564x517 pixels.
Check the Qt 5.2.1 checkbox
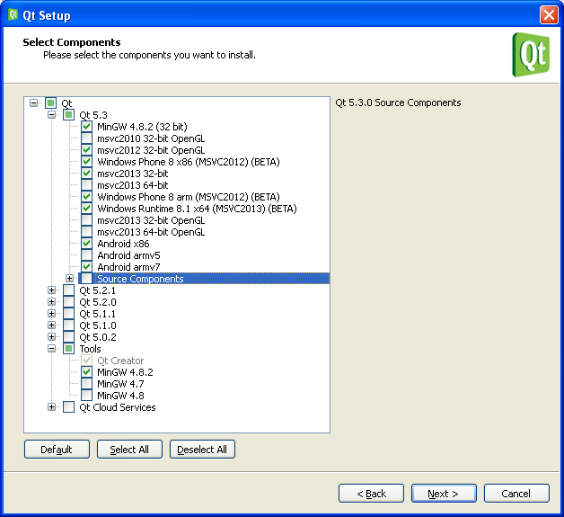[x=68, y=290]
